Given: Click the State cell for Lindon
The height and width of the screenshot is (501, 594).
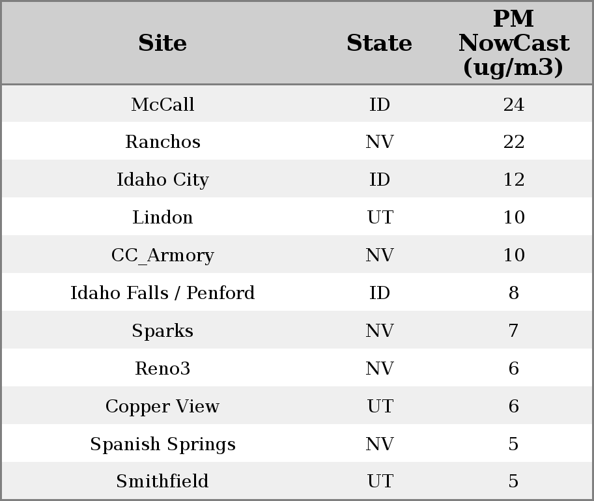Looking at the screenshot, I should coord(380,218).
